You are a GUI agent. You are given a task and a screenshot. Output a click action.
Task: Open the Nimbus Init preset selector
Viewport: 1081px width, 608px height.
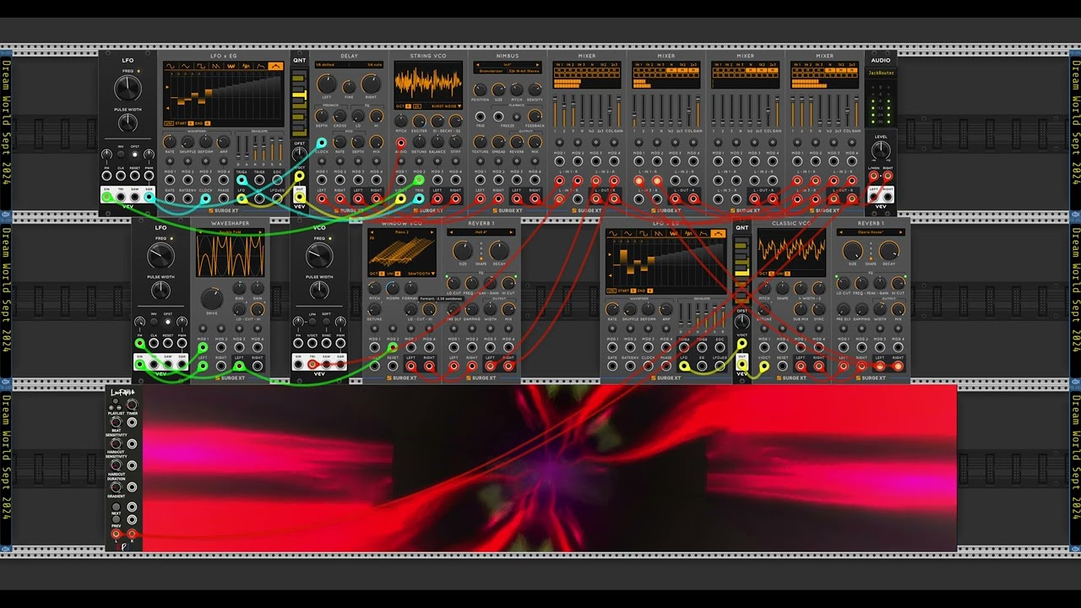click(508, 64)
